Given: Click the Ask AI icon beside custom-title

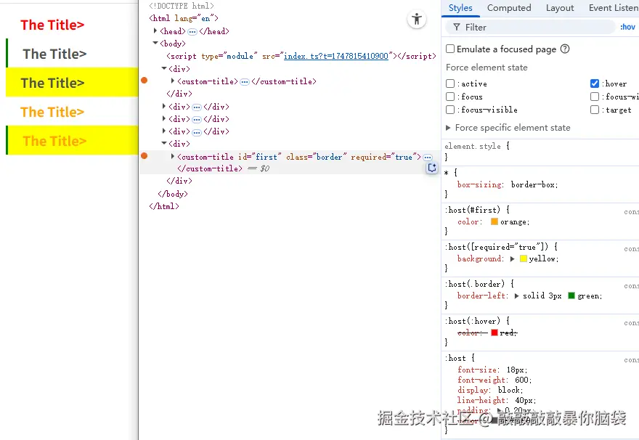Looking at the screenshot, I should click(431, 168).
